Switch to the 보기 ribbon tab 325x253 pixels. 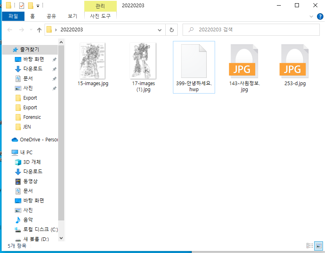point(73,16)
